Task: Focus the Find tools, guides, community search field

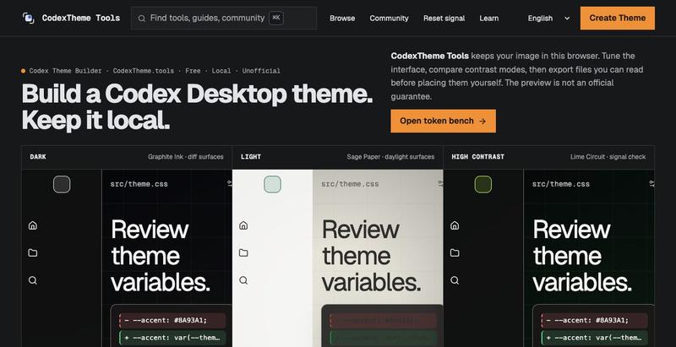Action: [x=224, y=18]
